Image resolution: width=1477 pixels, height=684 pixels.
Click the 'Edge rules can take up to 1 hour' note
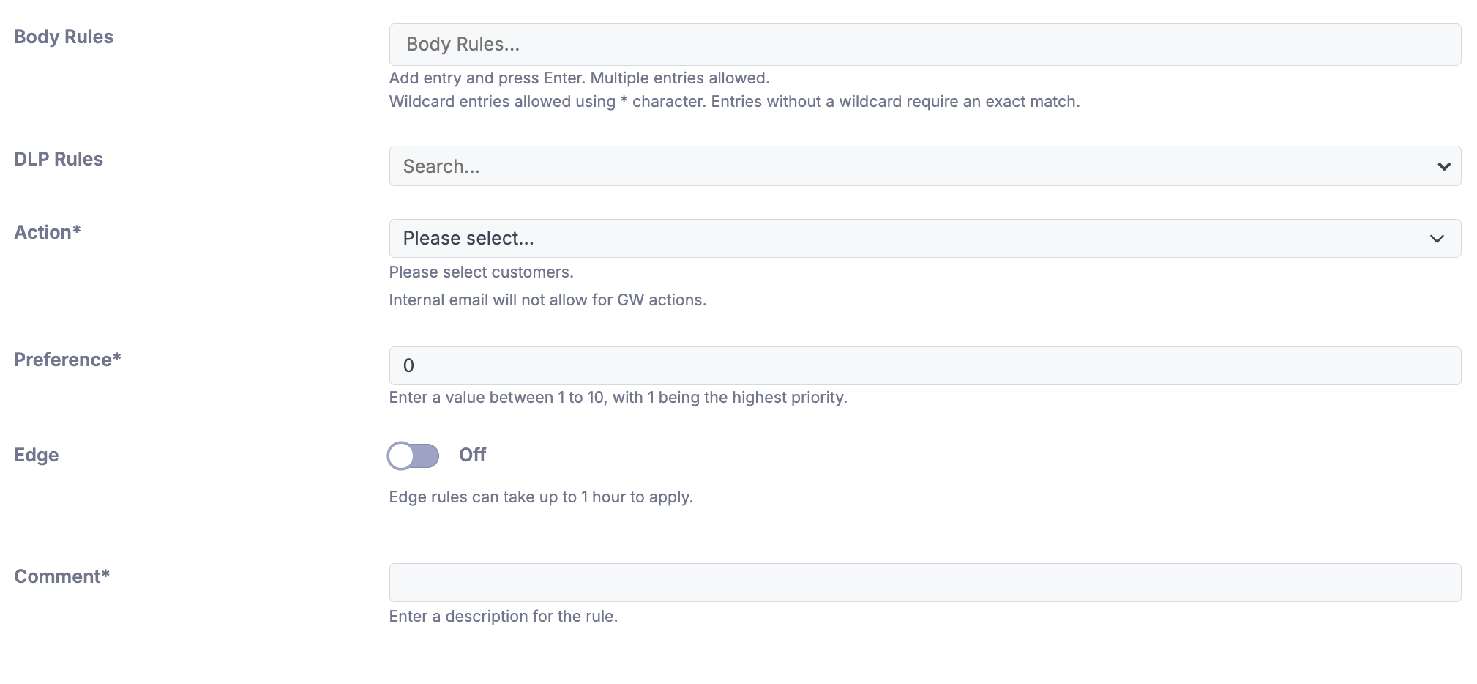(540, 497)
